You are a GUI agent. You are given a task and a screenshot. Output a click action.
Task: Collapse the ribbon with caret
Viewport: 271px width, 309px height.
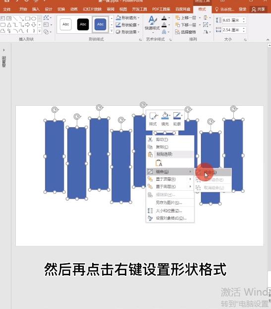(268, 40)
